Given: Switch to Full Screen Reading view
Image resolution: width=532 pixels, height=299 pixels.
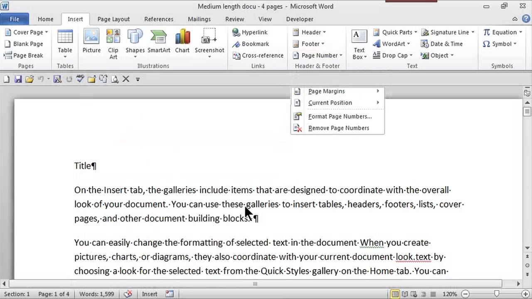Looking at the screenshot, I should (x=404, y=294).
